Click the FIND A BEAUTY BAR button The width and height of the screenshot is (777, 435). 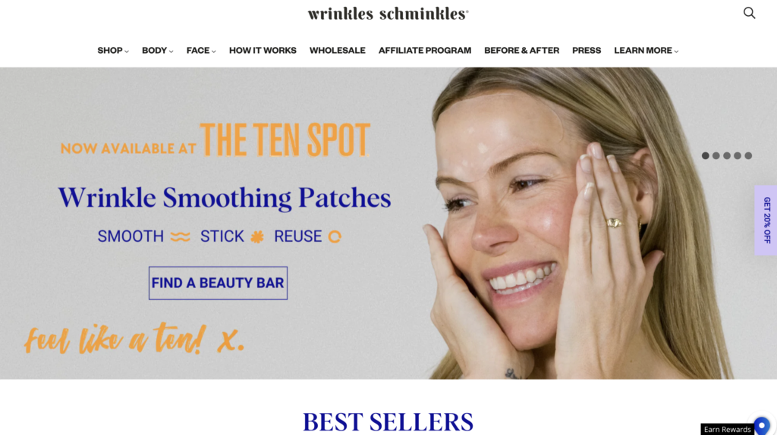point(218,283)
